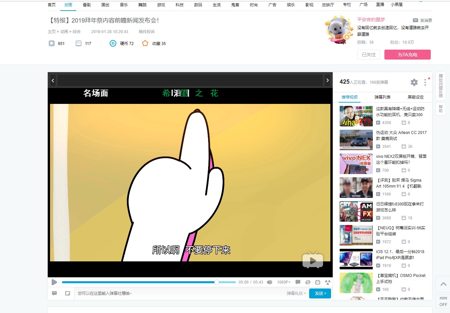Toggle danmaku display speech bubble icon
This screenshot has width=450, height=313.
click(x=298, y=282)
